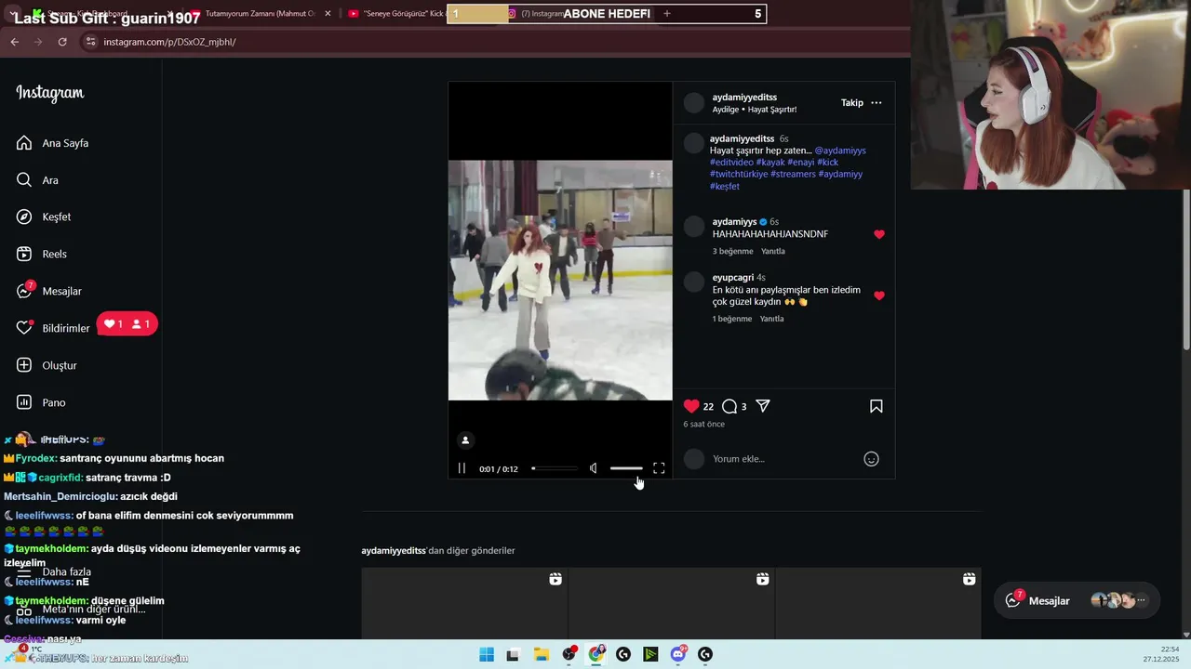
Task: Click Takip follow button
Action: (x=852, y=102)
